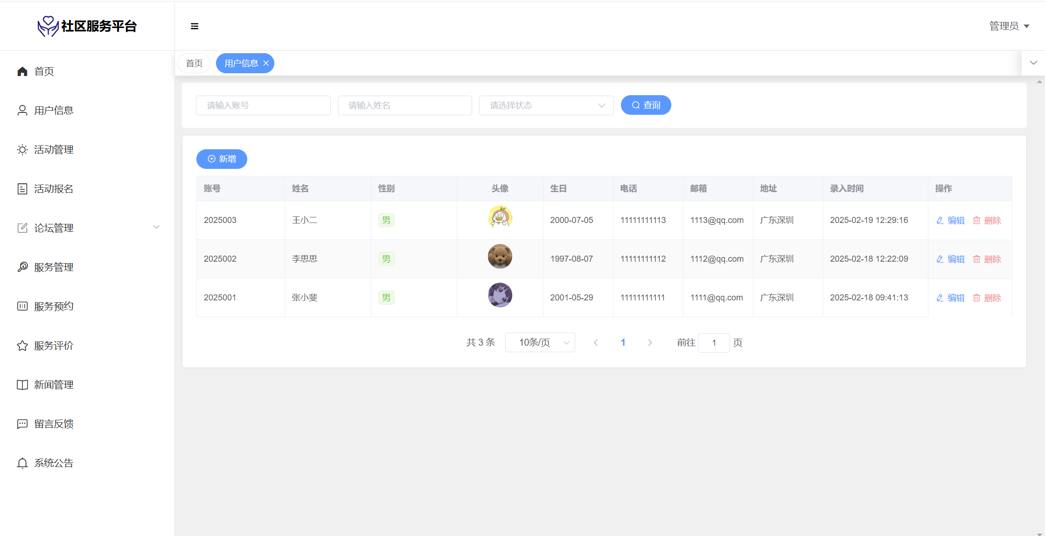Click the sun icon for 活动管理
Viewport: 1045px width, 536px height.
(22, 150)
